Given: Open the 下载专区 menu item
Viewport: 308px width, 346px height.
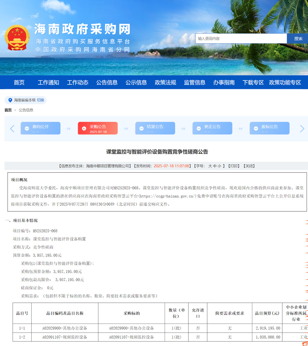Looking at the screenshot, I should (x=253, y=82).
